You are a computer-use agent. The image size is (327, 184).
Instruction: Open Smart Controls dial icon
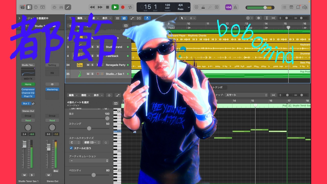click(x=54, y=7)
